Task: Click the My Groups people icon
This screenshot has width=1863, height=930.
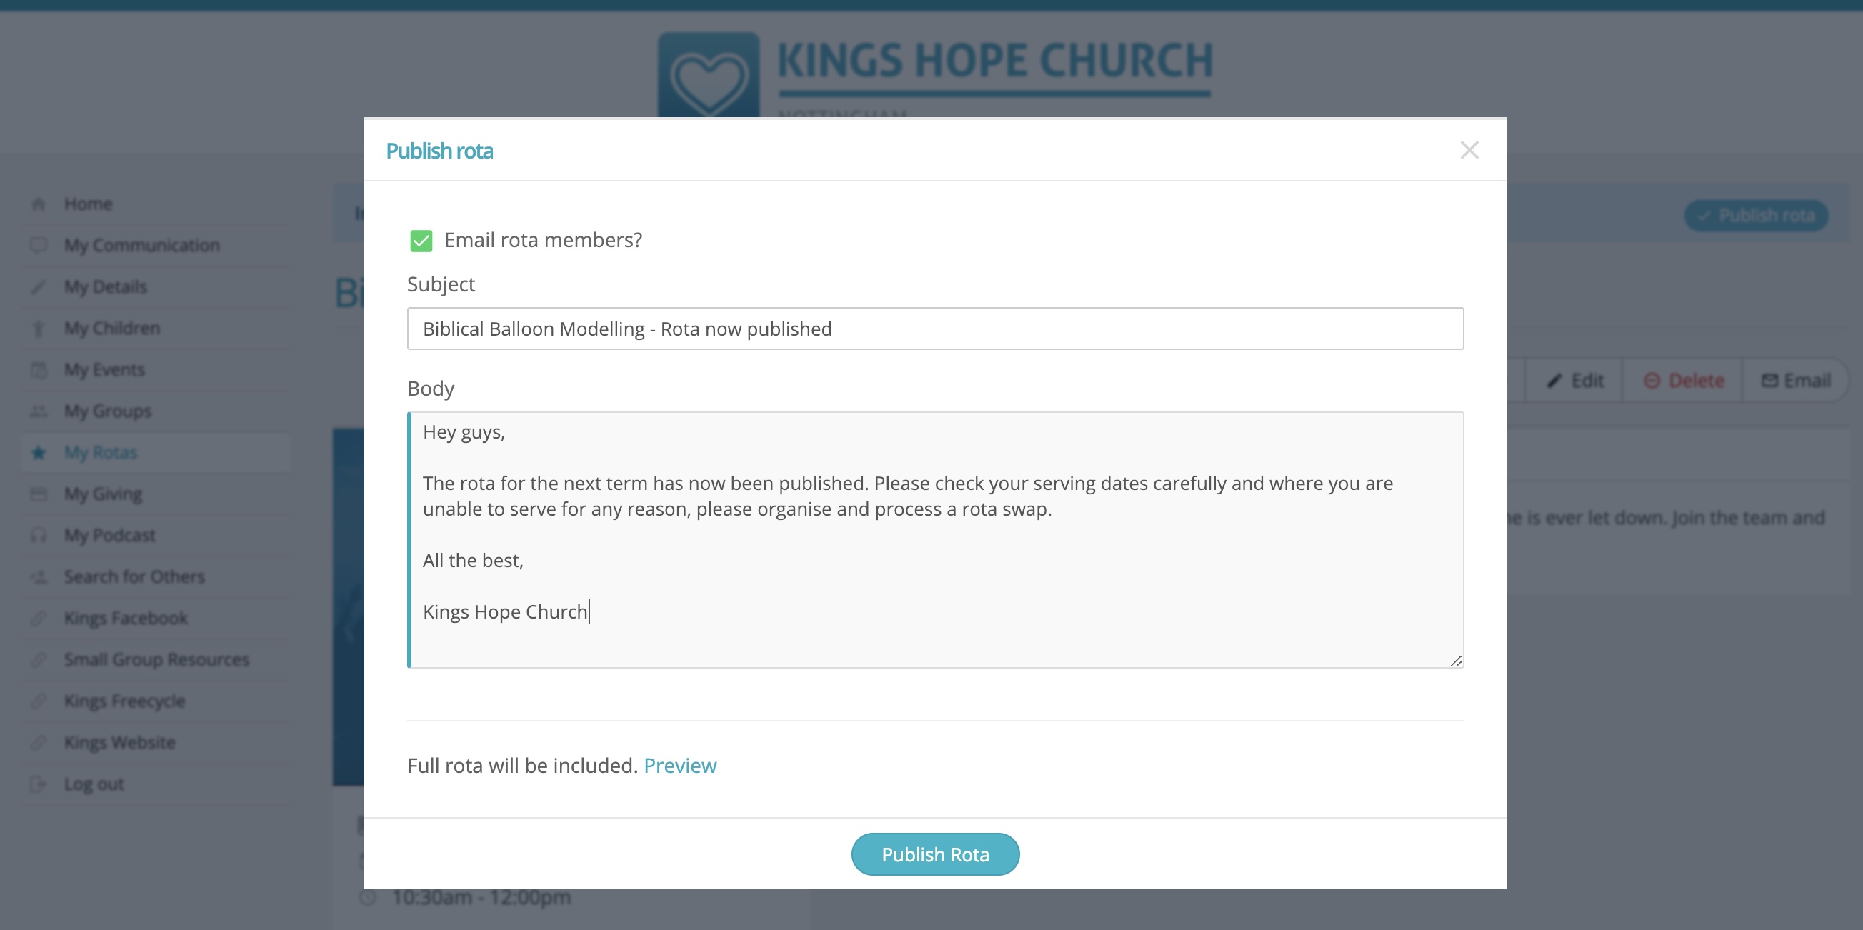Action: click(x=39, y=410)
